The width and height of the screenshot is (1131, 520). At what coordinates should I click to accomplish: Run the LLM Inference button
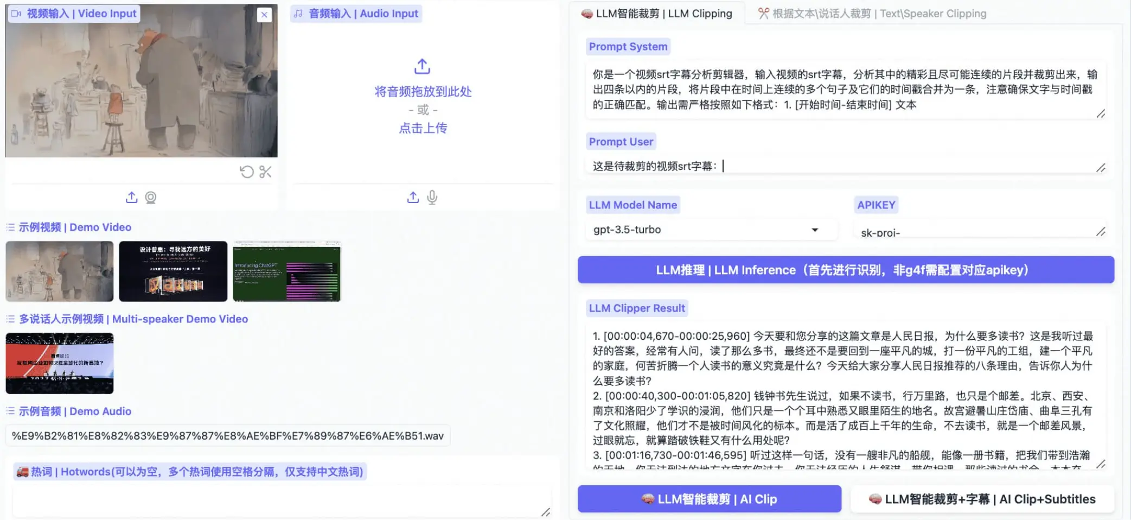point(845,270)
